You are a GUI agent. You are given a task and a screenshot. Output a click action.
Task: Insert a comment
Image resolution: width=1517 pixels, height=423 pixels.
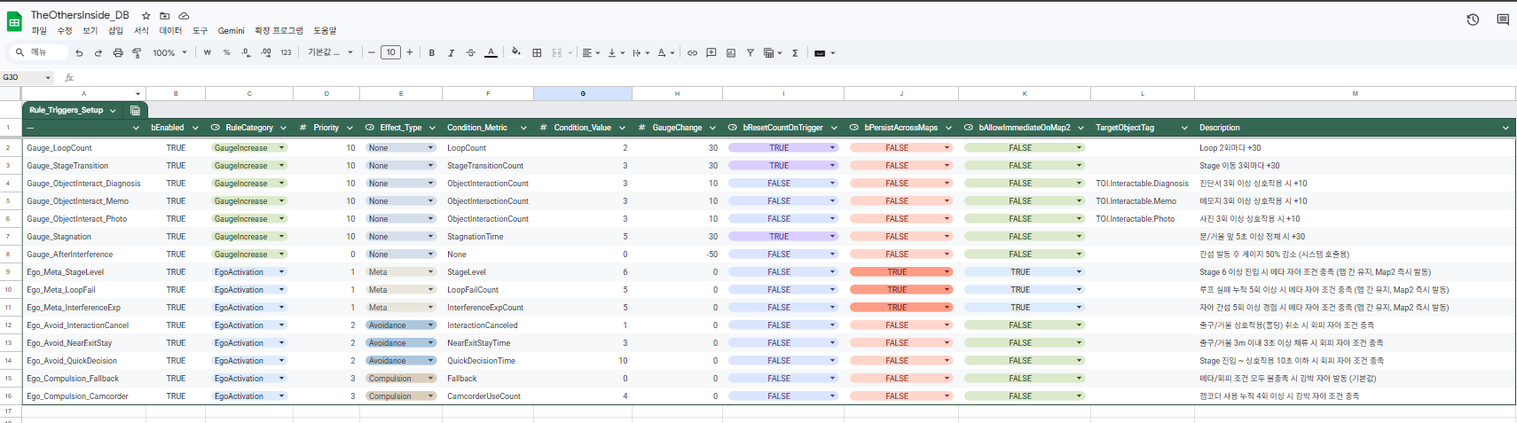tap(711, 53)
